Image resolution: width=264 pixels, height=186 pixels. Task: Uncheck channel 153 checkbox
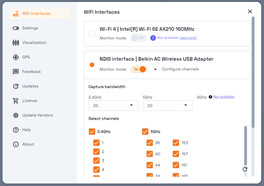click(176, 143)
